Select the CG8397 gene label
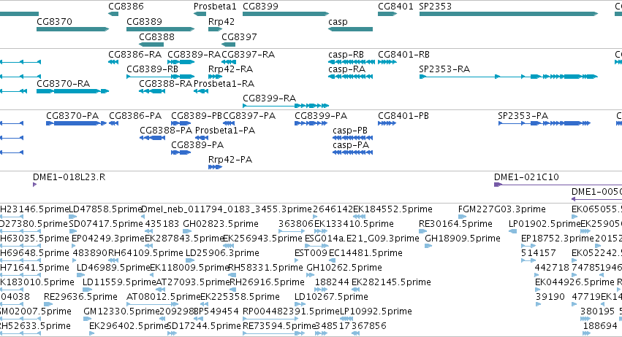 [239, 36]
